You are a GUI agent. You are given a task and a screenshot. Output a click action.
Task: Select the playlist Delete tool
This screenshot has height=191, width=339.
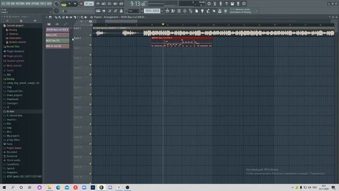point(64,17)
